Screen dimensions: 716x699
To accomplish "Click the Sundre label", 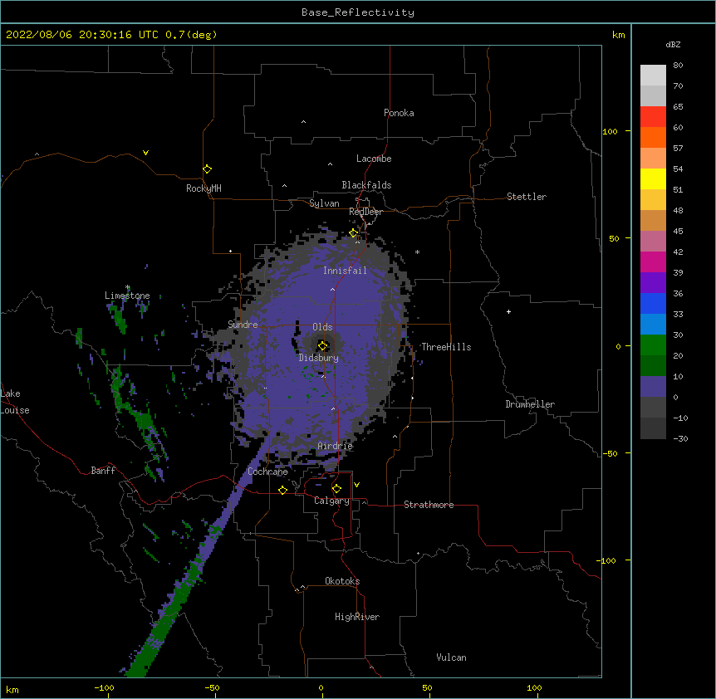I will (x=243, y=325).
